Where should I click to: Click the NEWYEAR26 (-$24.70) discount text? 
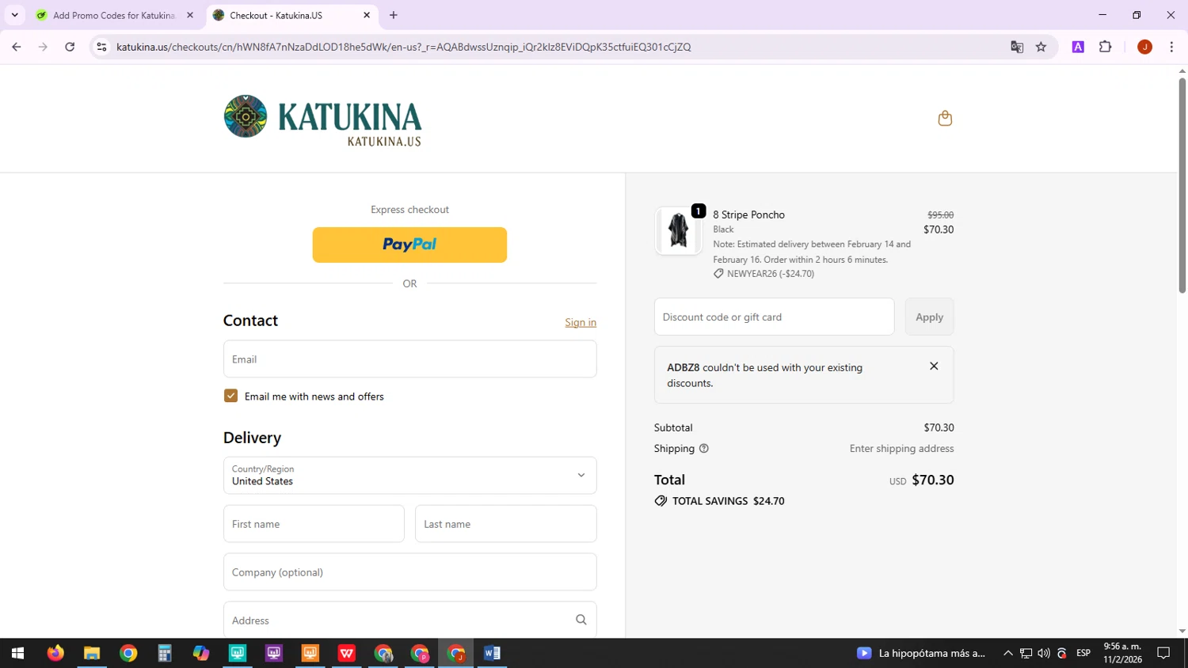[x=771, y=274]
